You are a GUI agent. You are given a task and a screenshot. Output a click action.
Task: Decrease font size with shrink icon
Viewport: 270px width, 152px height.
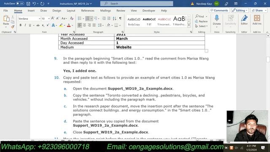point(58,18)
